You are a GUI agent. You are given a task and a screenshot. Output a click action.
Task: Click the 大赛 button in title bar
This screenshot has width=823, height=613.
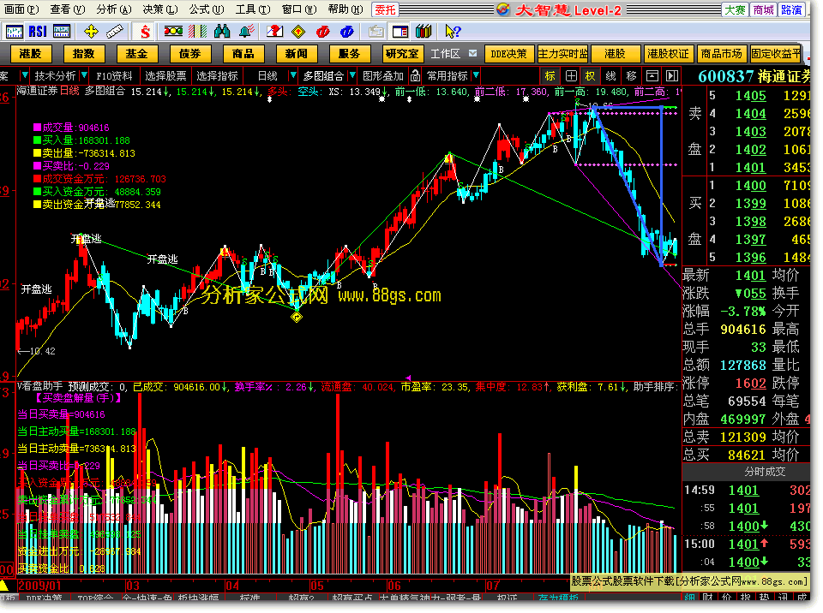coord(735,10)
